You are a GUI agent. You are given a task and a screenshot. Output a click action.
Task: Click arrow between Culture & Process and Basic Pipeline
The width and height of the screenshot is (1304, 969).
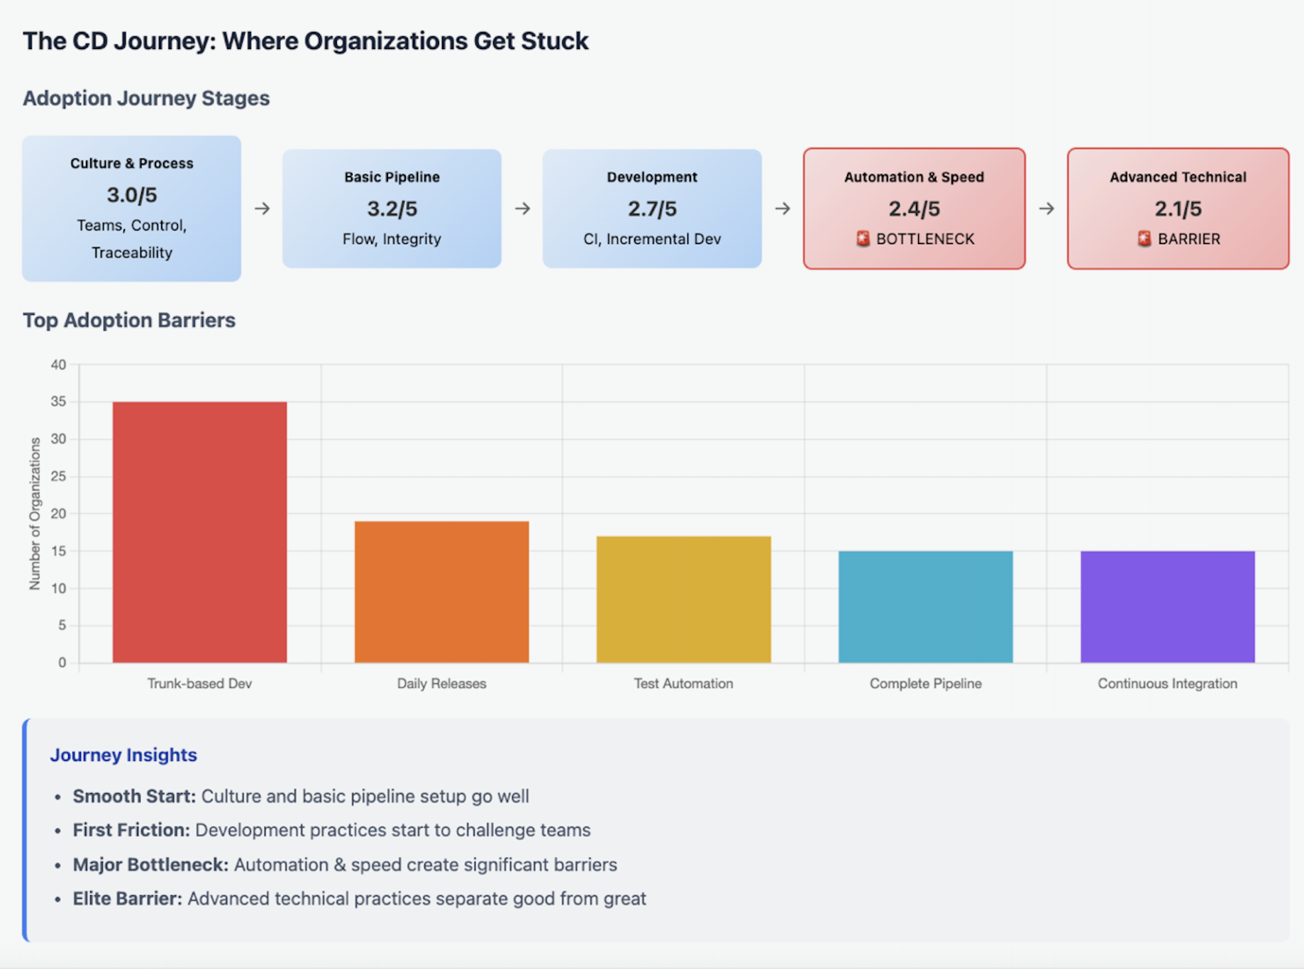point(262,209)
